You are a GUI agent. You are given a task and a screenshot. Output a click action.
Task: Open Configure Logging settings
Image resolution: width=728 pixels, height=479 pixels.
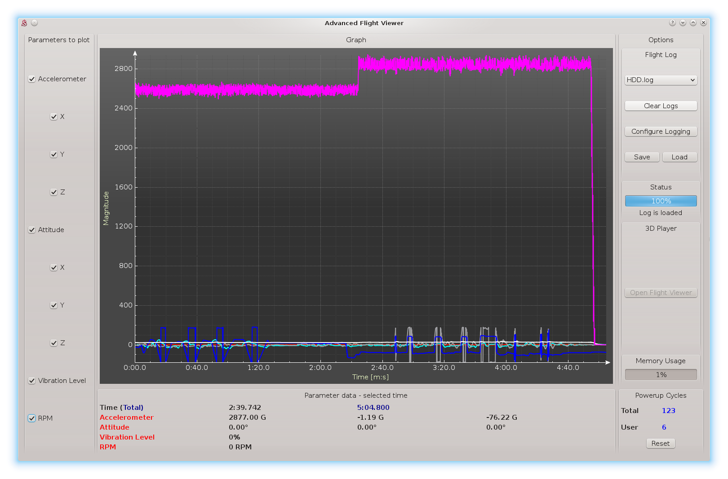(661, 132)
